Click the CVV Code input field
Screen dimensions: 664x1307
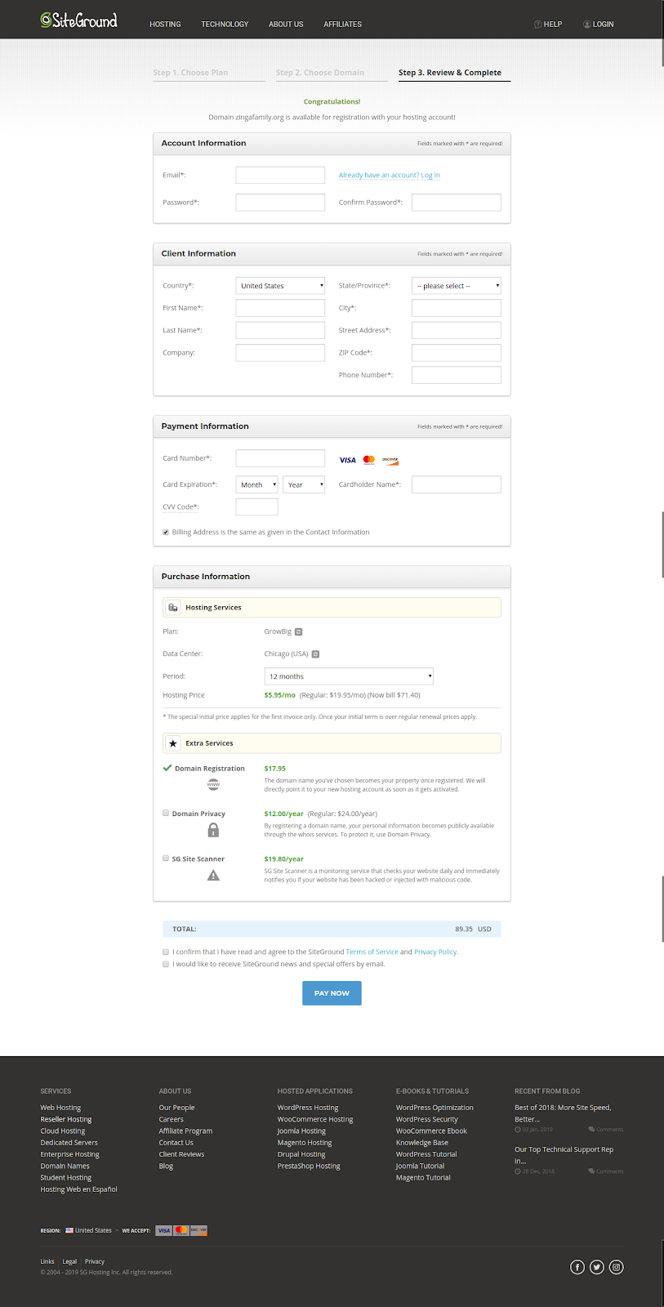point(257,506)
